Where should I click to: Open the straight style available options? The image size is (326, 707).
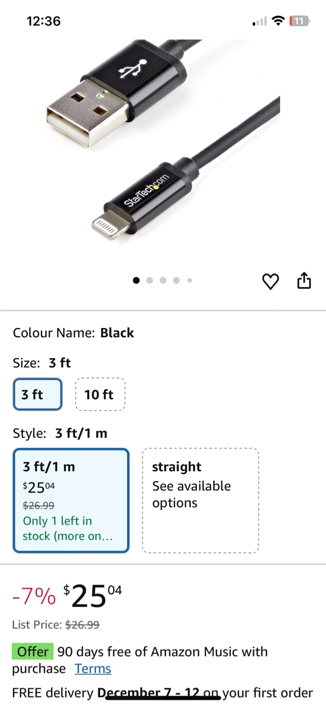click(x=201, y=500)
